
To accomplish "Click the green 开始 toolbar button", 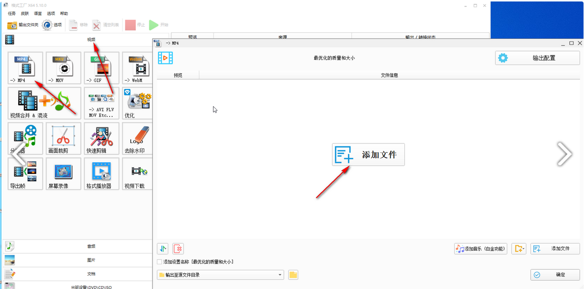I will click(x=158, y=25).
